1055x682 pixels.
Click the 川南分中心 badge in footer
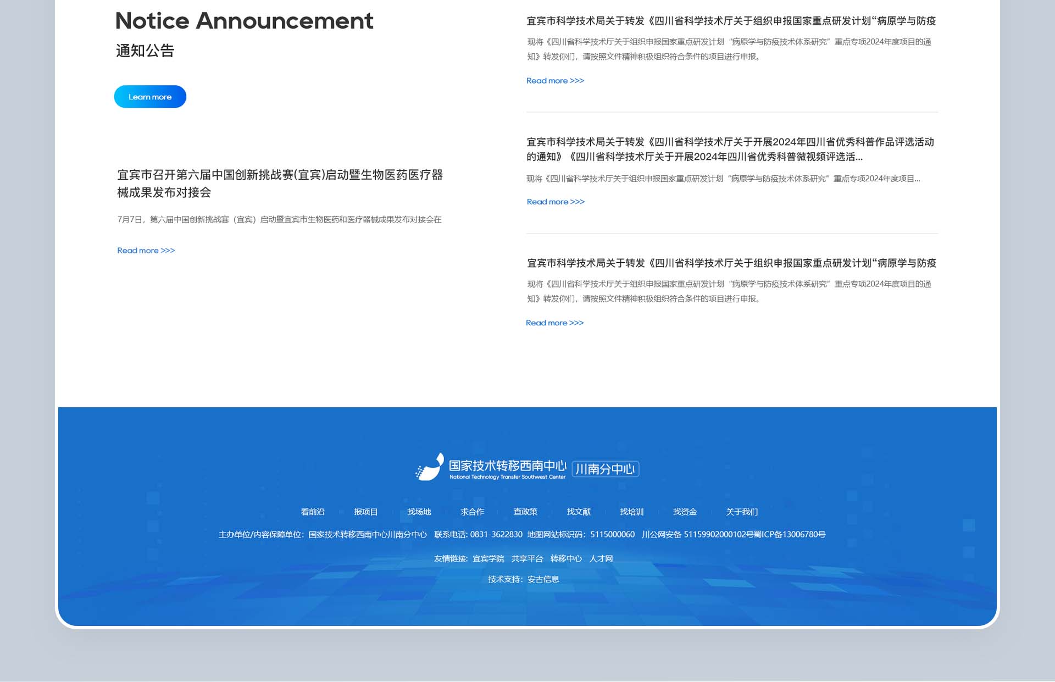pos(605,469)
